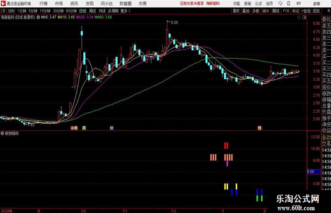Open the 市场 menu

[59, 3]
